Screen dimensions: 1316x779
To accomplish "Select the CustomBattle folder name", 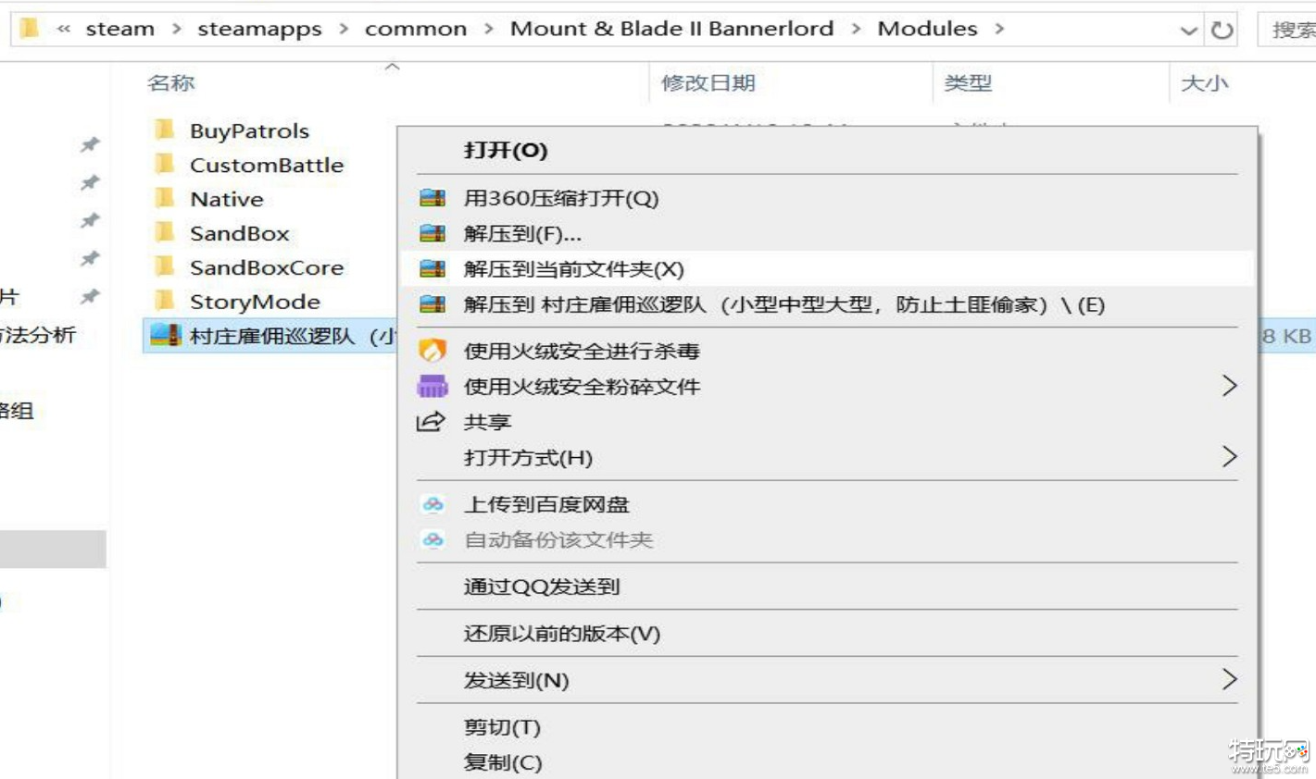I will point(267,165).
